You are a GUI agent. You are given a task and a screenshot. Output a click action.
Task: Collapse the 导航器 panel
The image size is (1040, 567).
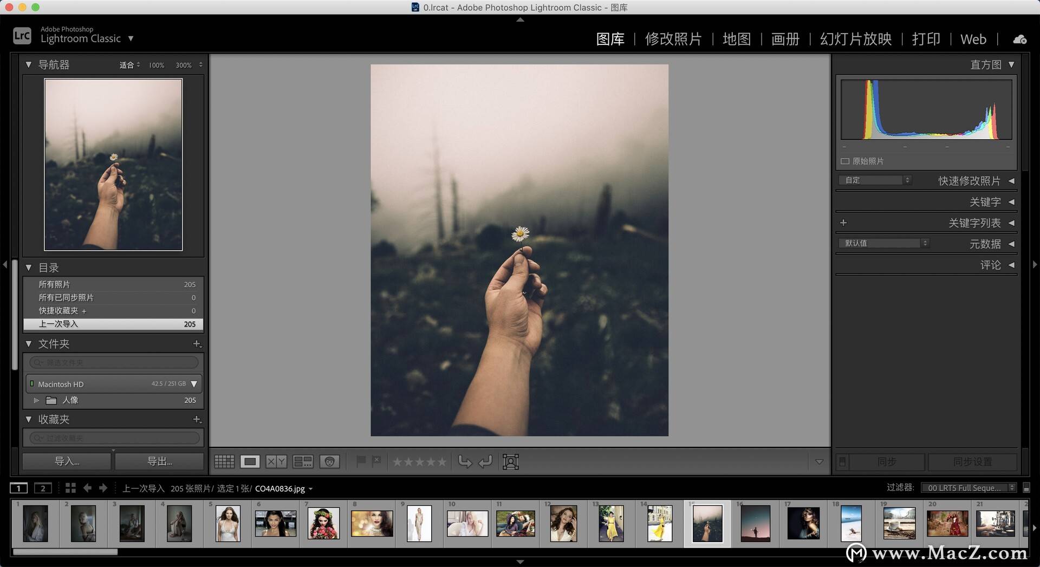29,64
